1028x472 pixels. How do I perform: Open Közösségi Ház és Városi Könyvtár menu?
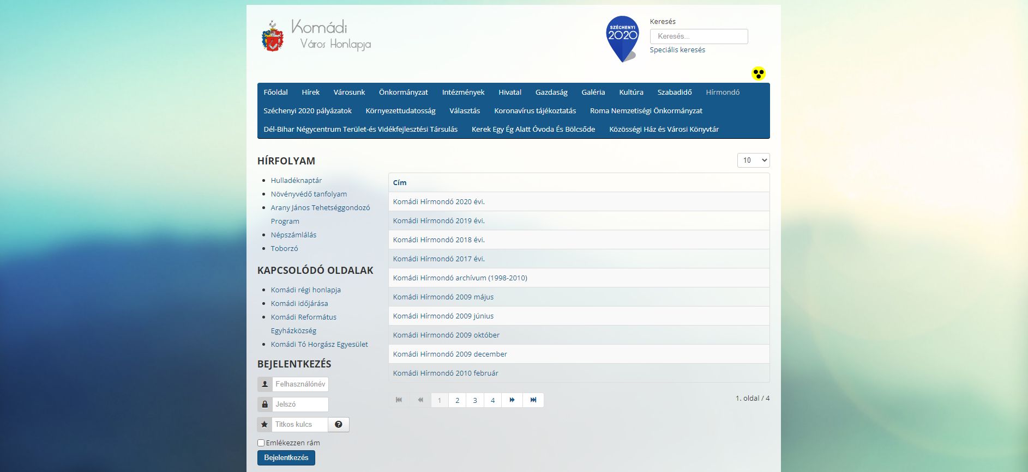pyautogui.click(x=664, y=130)
